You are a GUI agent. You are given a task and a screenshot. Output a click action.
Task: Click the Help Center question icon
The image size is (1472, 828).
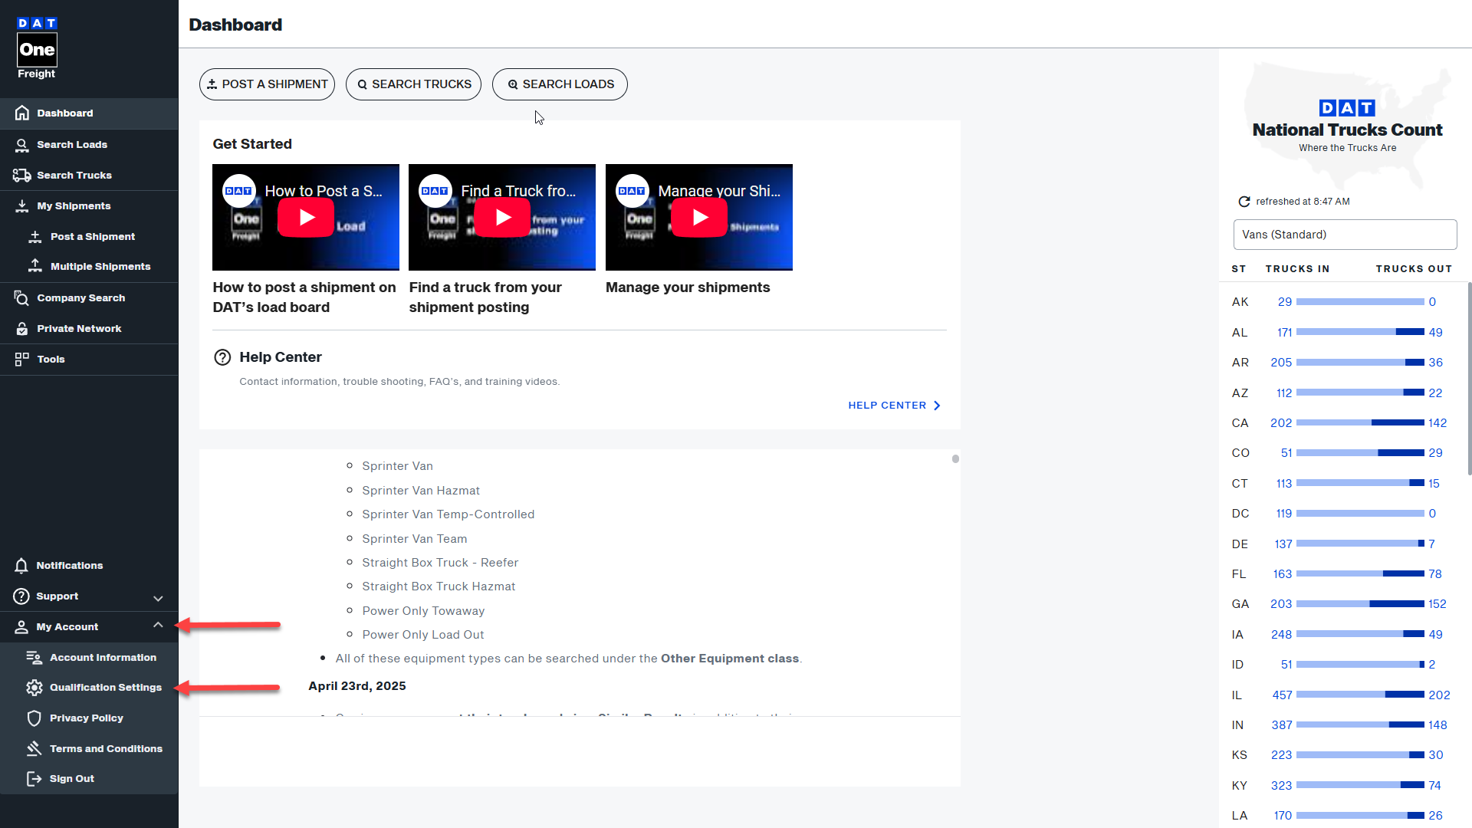click(222, 357)
